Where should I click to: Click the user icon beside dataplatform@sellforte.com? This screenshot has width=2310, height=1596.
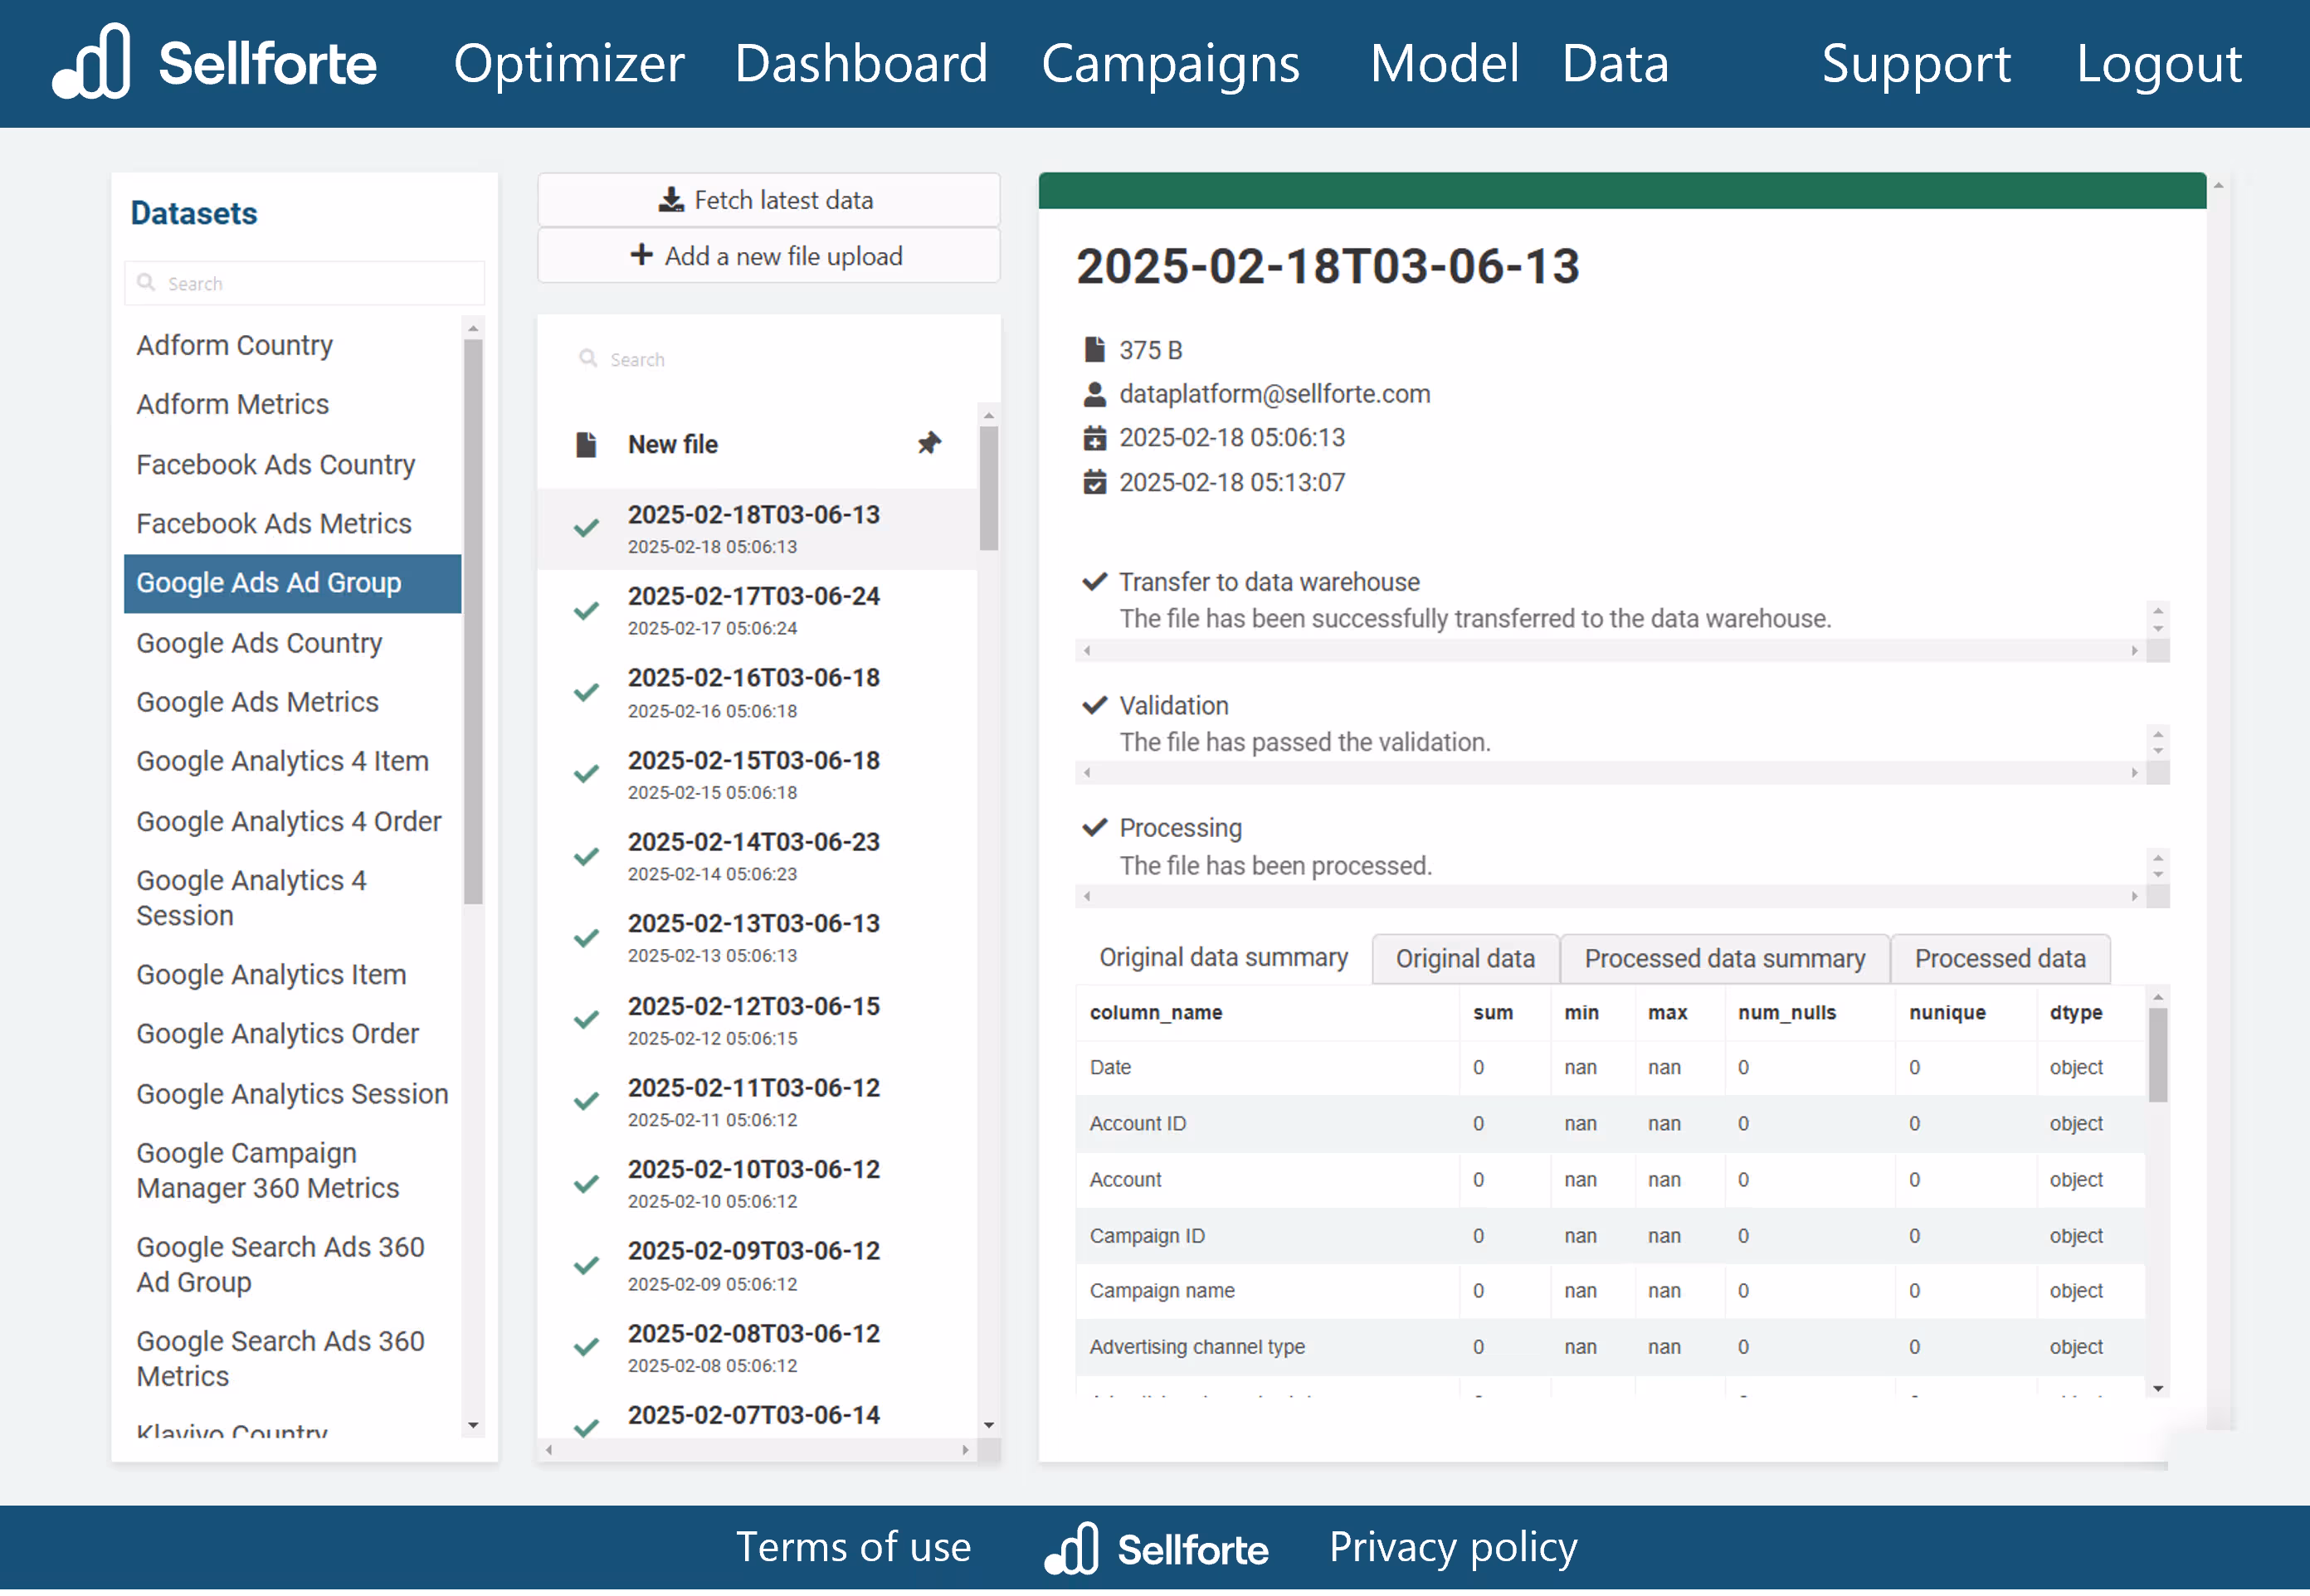[1095, 394]
